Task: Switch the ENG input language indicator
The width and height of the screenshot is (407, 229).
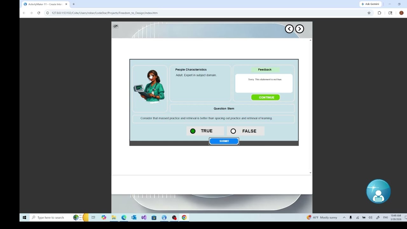Action: click(x=385, y=218)
